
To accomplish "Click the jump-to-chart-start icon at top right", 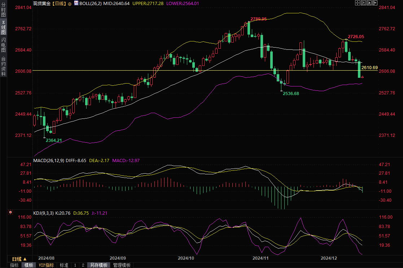I will (x=363, y=3).
